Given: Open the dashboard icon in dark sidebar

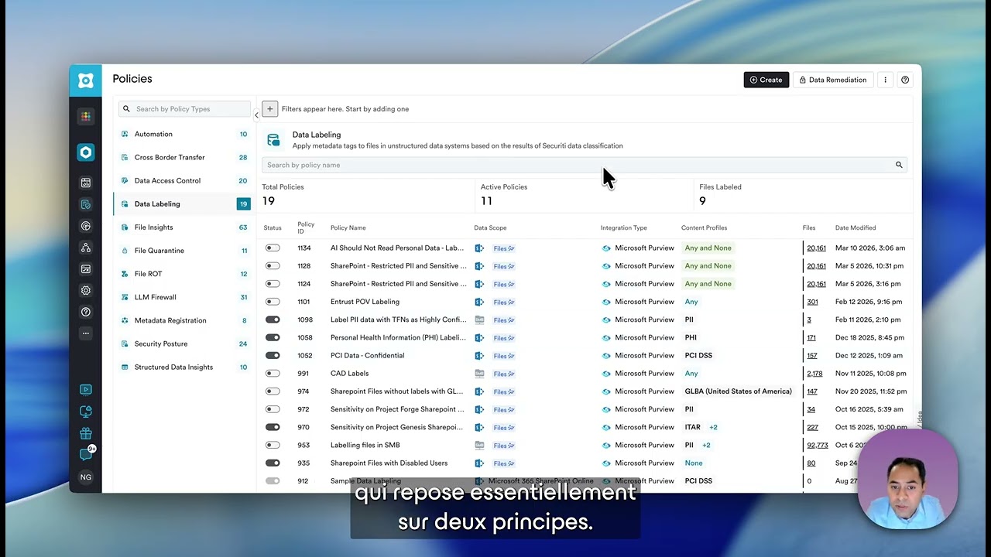Looking at the screenshot, I should (86, 183).
